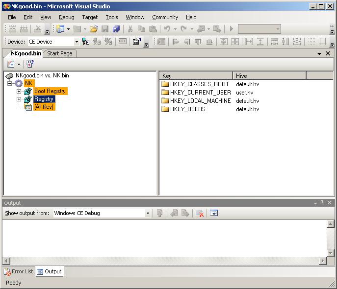Switch to the Start Page tab
The image size is (337, 289).
pyautogui.click(x=59, y=53)
